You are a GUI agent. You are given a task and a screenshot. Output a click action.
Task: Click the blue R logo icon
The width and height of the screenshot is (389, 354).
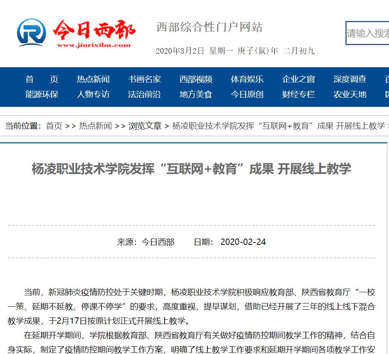(31, 33)
